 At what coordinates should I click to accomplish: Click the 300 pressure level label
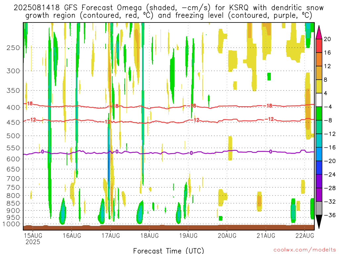pyautogui.click(x=13, y=71)
